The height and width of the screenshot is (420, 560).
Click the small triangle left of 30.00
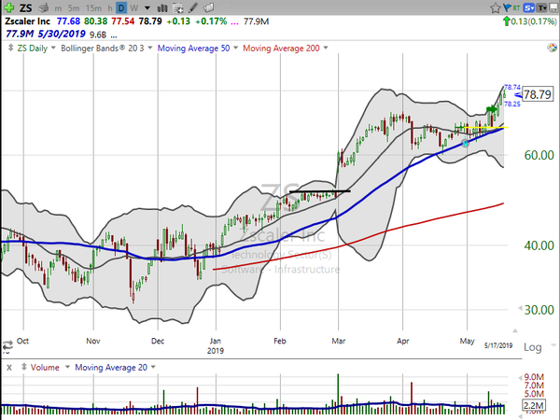(520, 308)
